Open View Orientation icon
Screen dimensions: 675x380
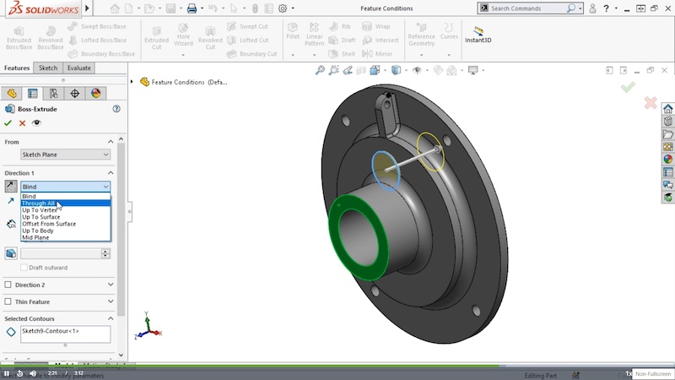point(375,70)
